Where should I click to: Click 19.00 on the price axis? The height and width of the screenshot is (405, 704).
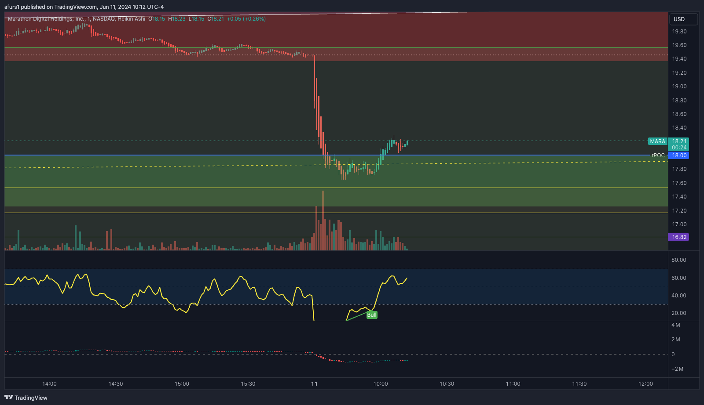tap(679, 87)
